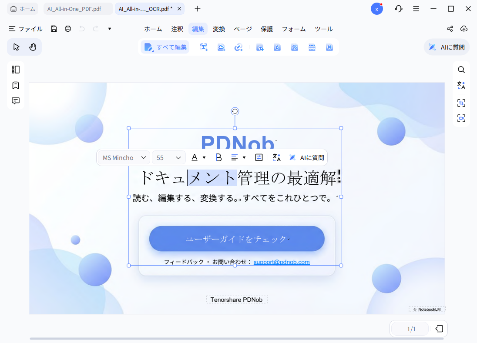Open the MS Mincho font dropdown

123,157
